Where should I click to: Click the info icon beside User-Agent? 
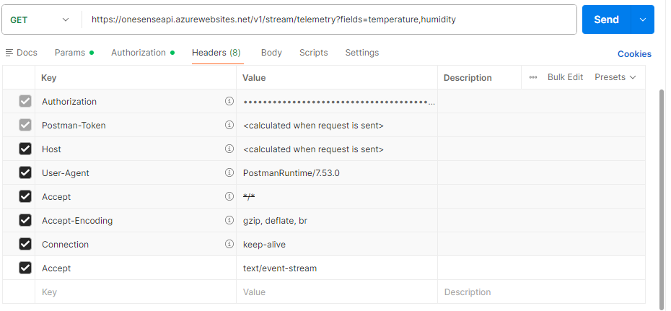[229, 173]
